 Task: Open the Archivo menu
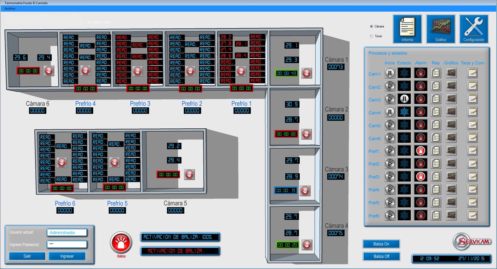point(10,8)
